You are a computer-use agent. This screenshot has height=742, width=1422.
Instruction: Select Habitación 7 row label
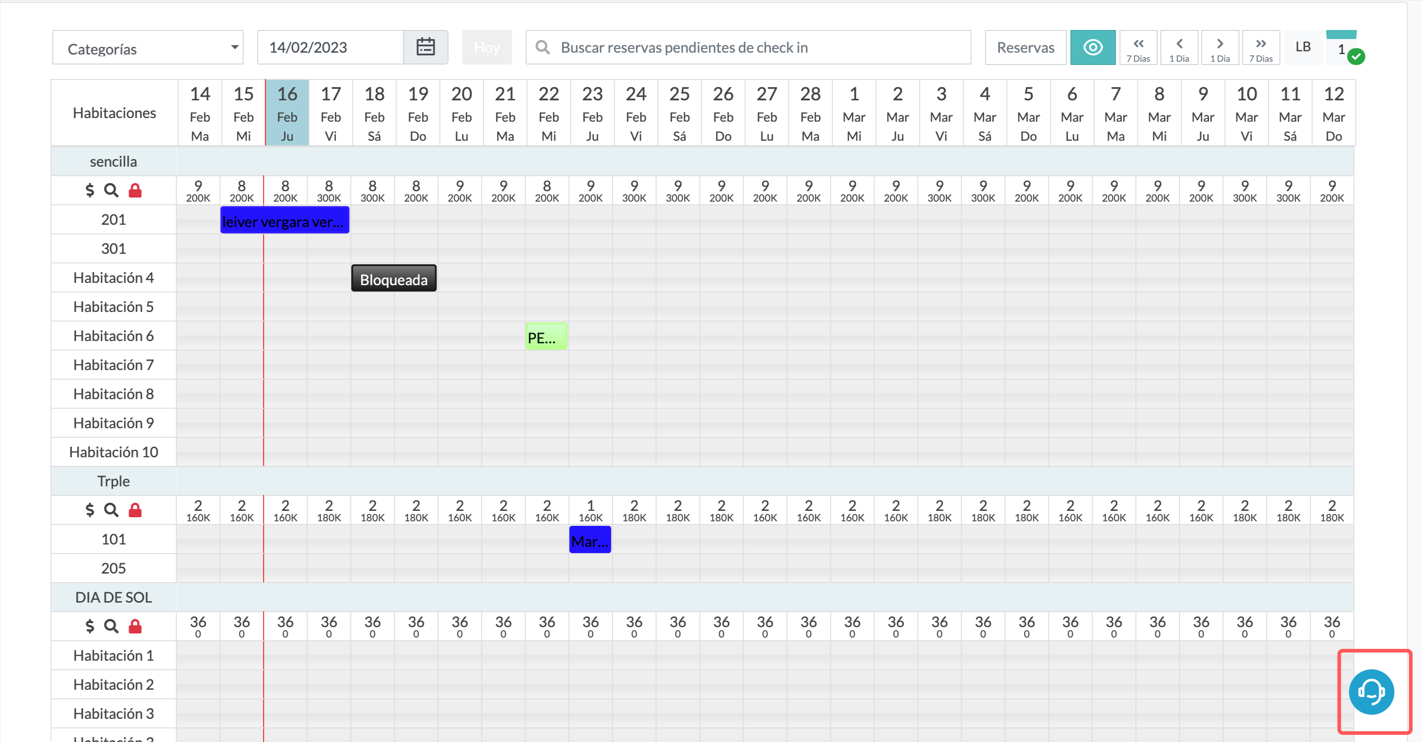(x=114, y=365)
